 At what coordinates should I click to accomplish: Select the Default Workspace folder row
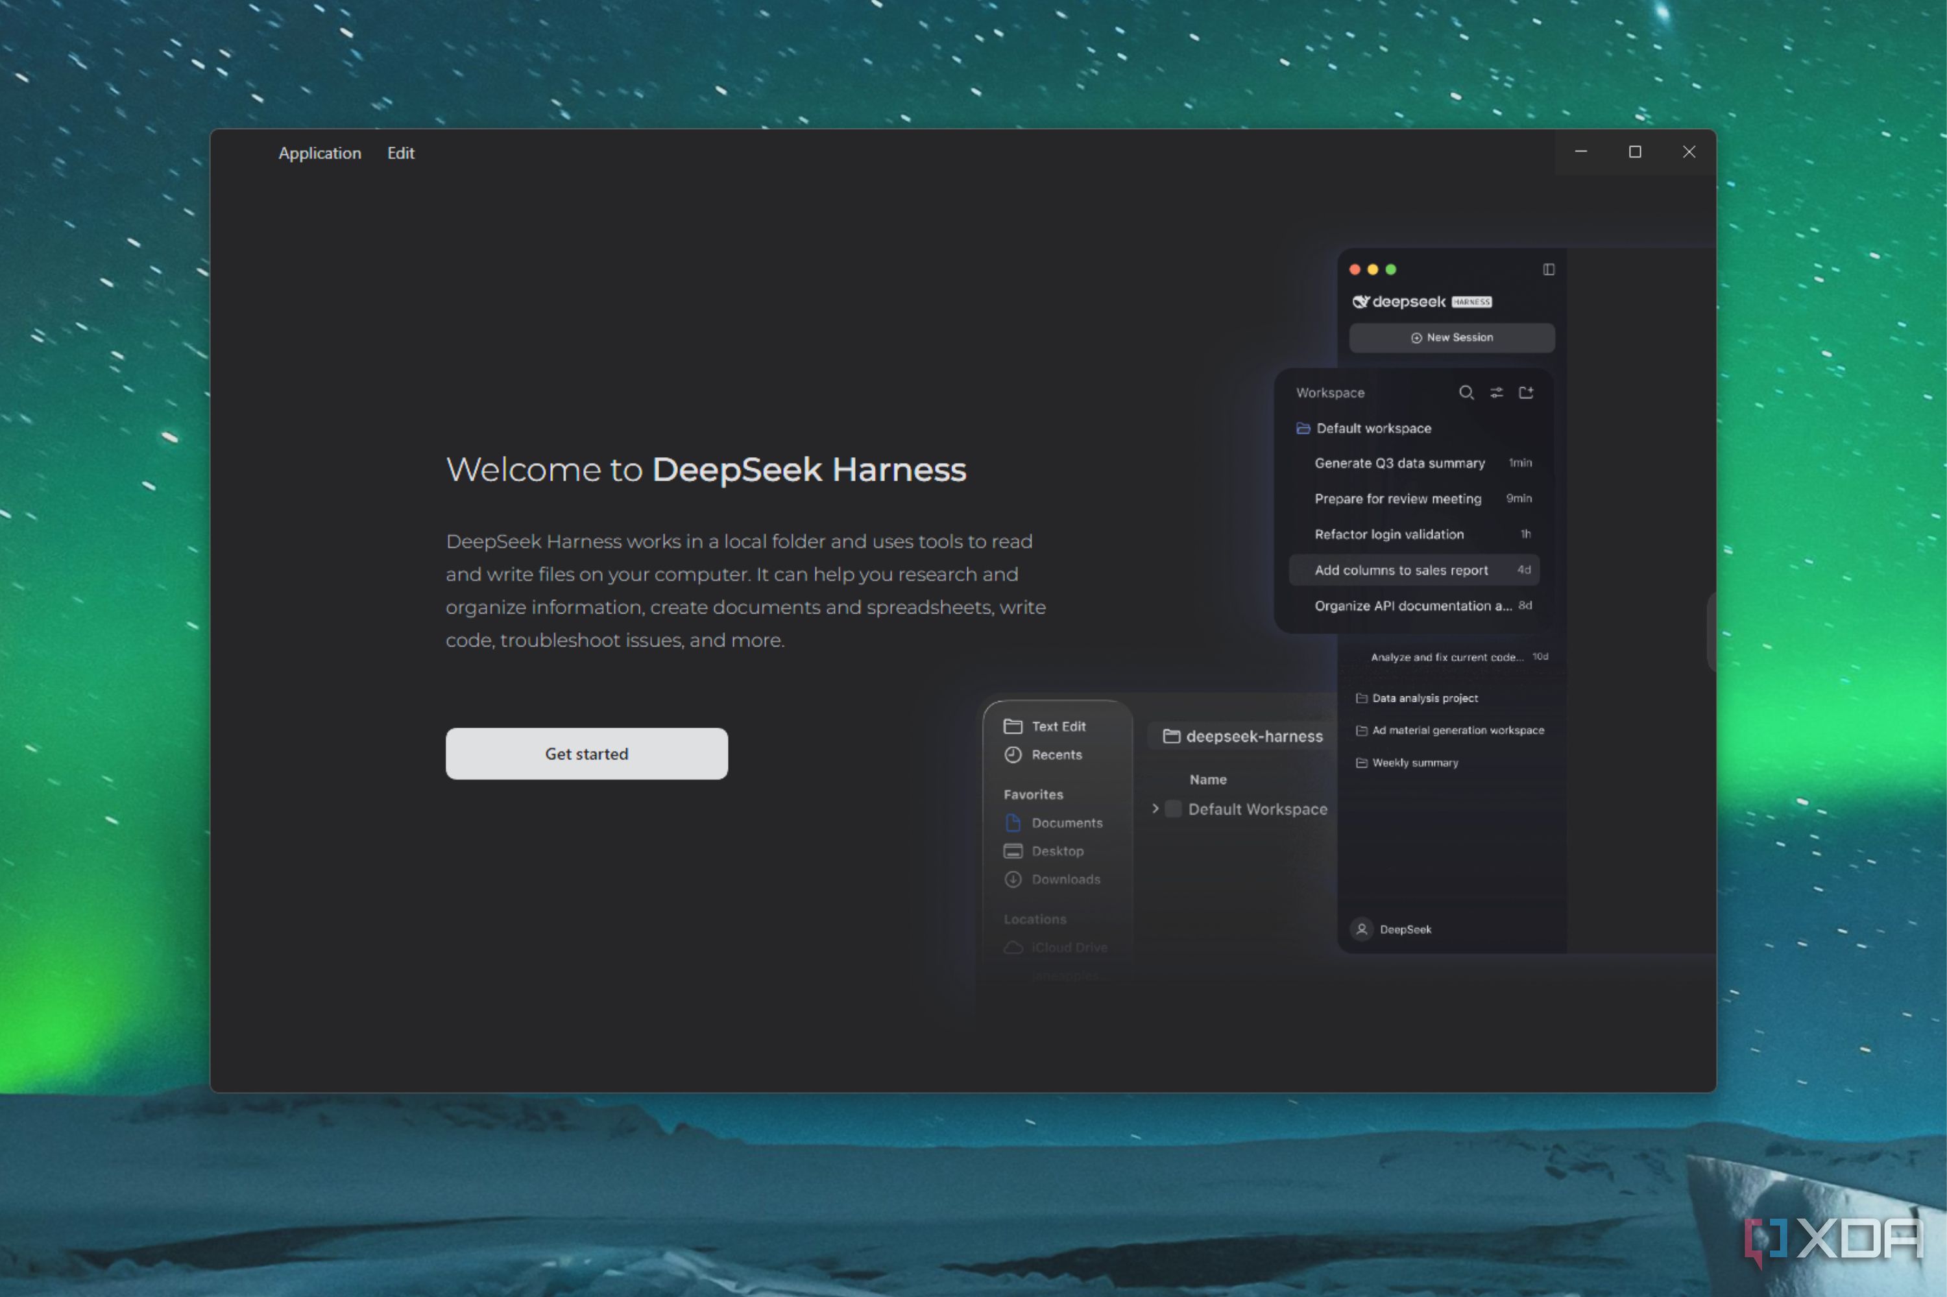pyautogui.click(x=1240, y=809)
